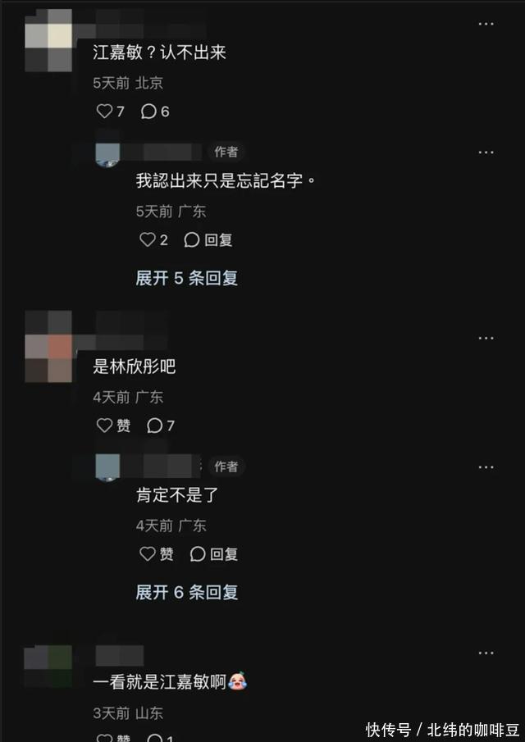Like the author's '肯定不是了' reply
Viewport: 525px width, 742px height.
157,554
